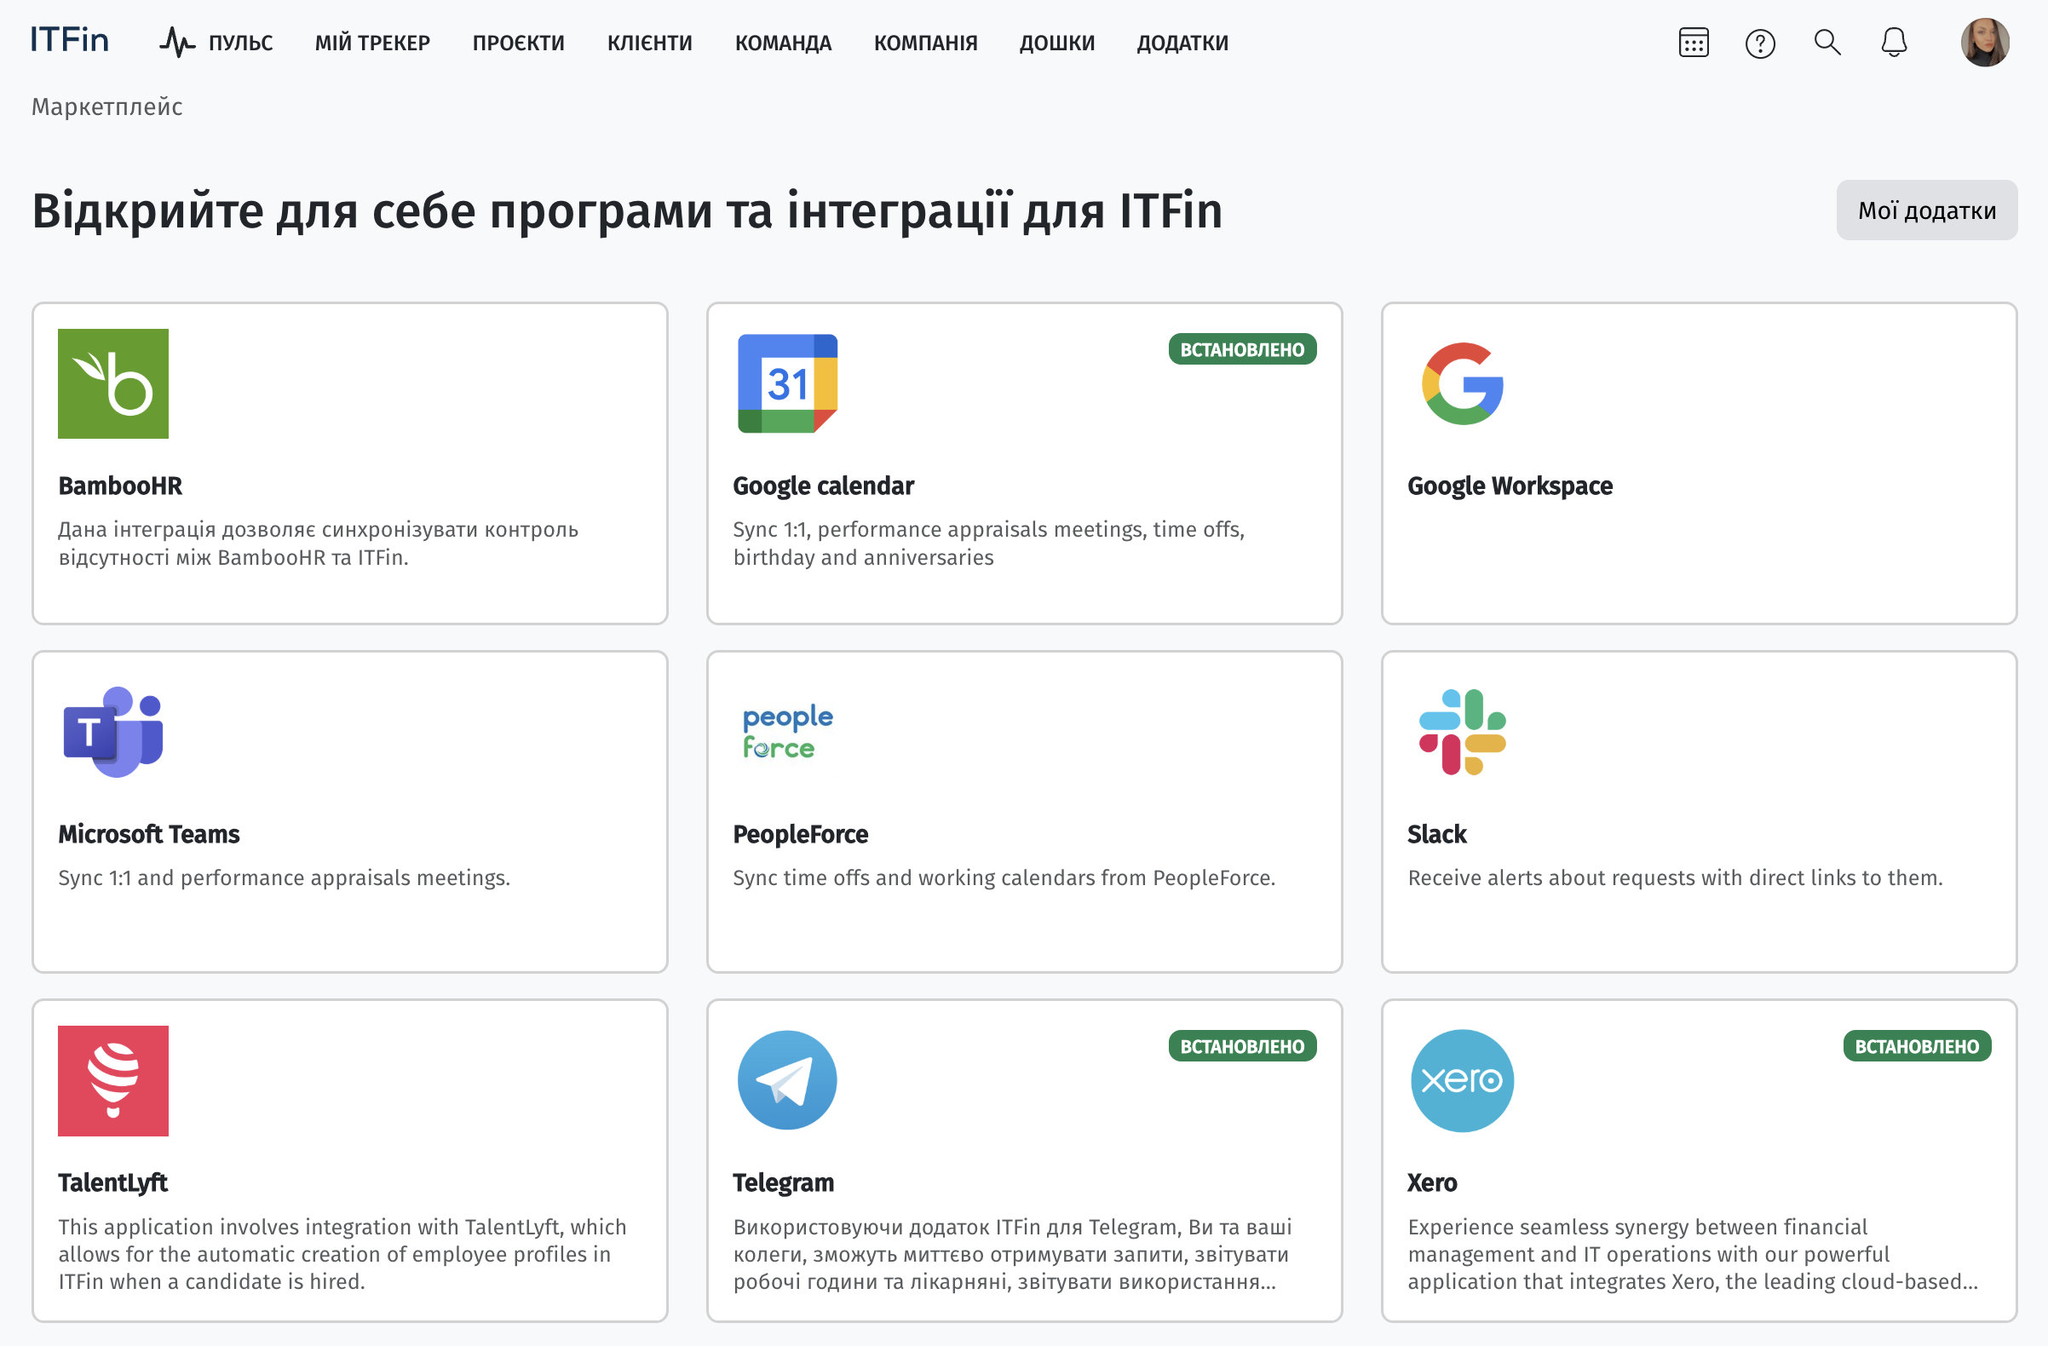Viewport: 2048px width, 1346px height.
Task: Open the Google calendar app title
Action: coord(823,486)
